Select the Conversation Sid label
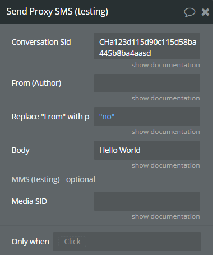213x255 pixels. [x=41, y=42]
